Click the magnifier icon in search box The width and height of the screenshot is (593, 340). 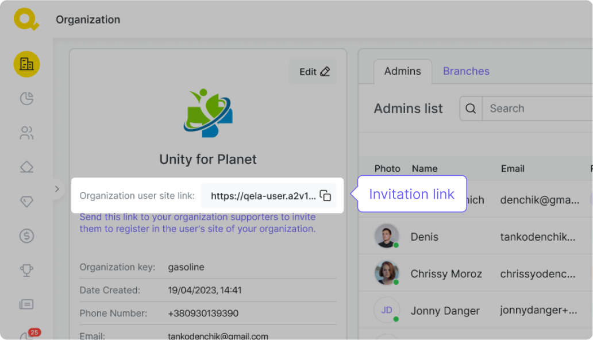click(x=471, y=109)
